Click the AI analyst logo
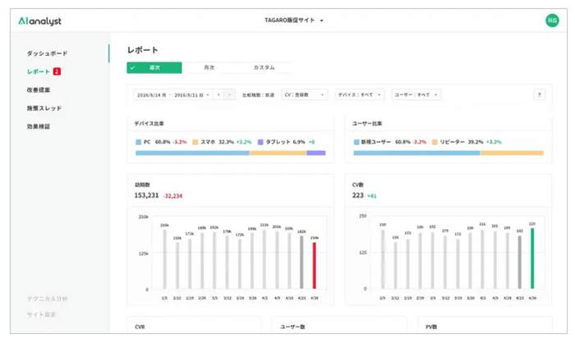Viewport: 575px width, 343px height. click(39, 21)
